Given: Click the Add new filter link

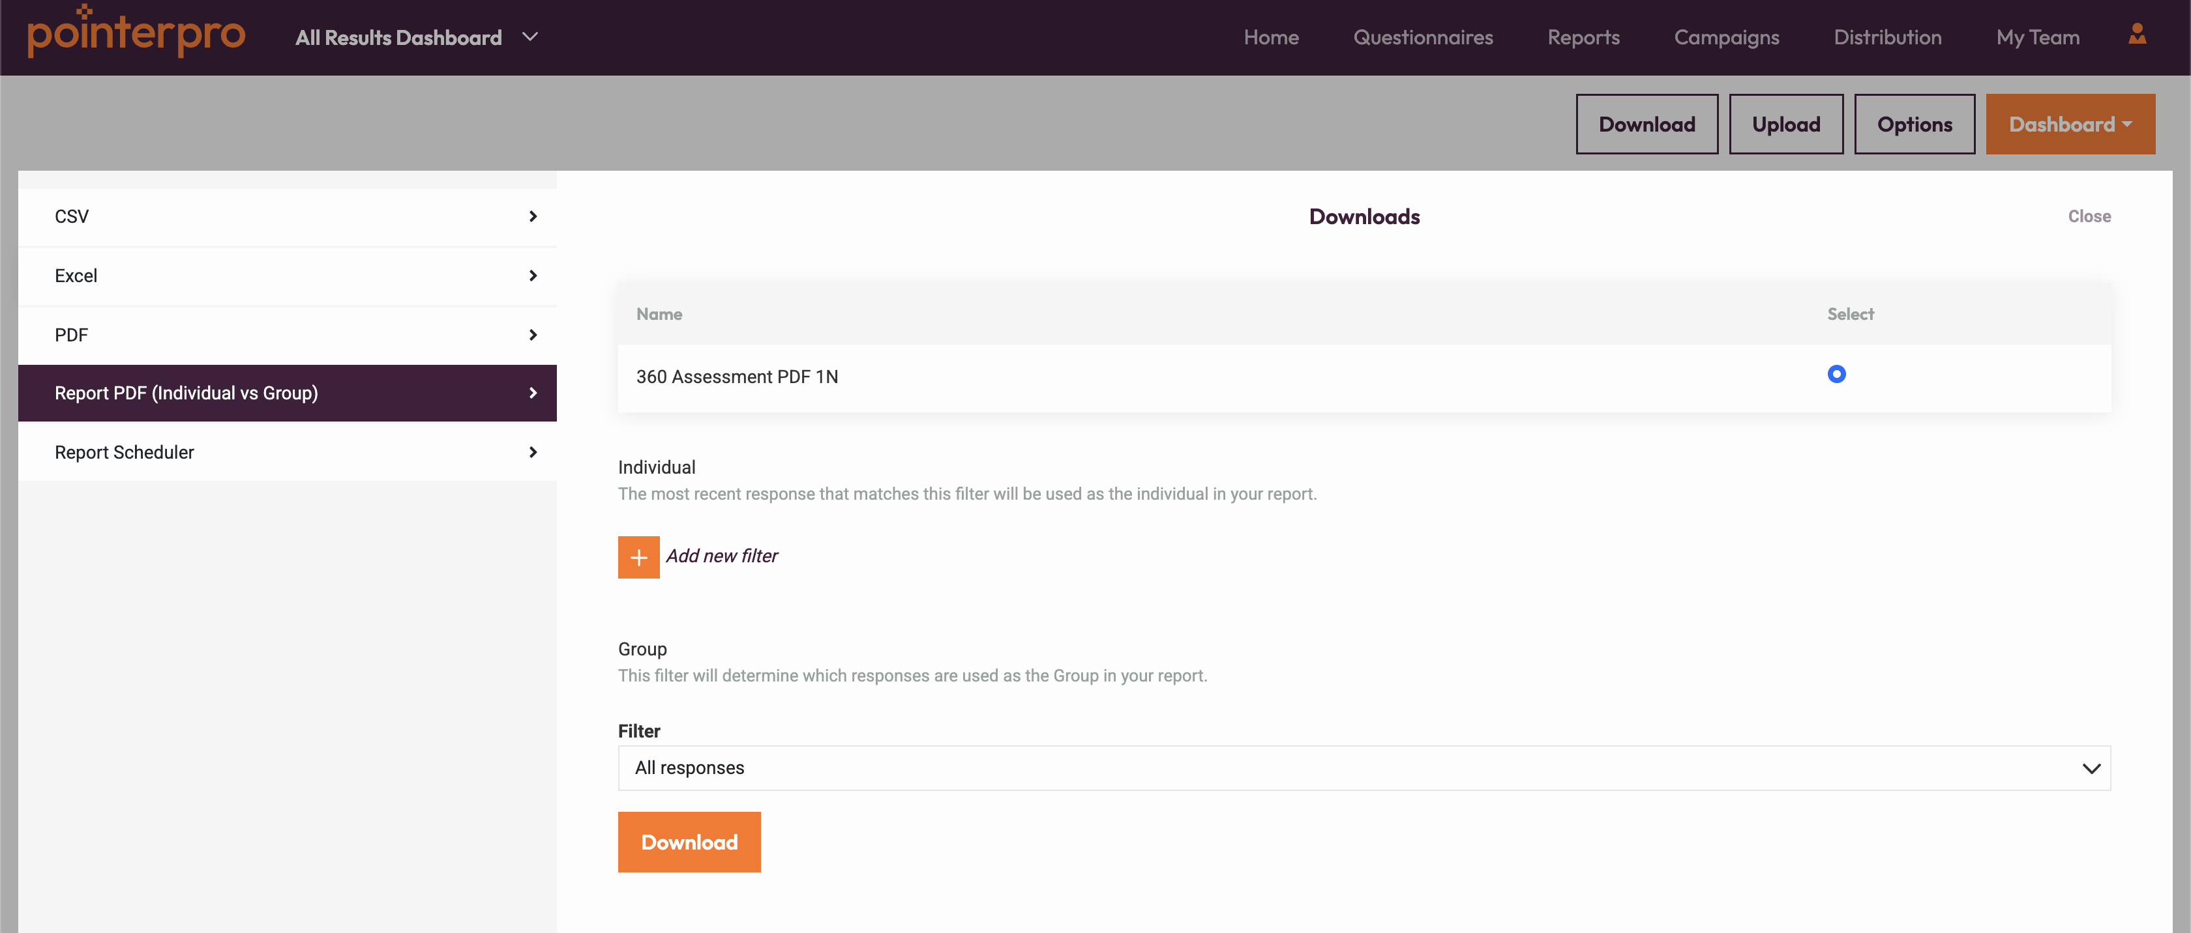Looking at the screenshot, I should [721, 556].
